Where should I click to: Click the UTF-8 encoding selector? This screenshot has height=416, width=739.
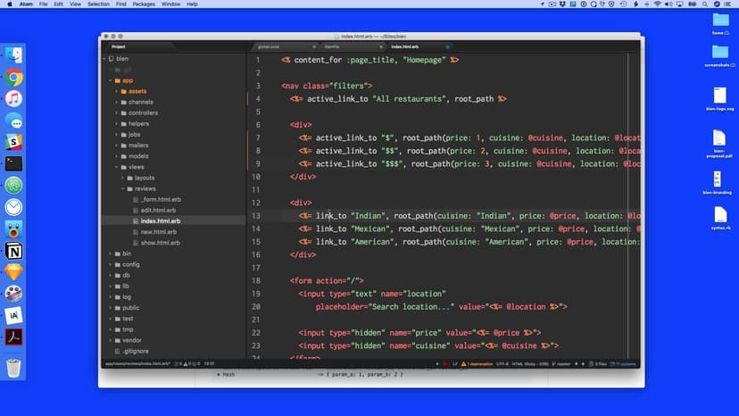click(x=502, y=364)
